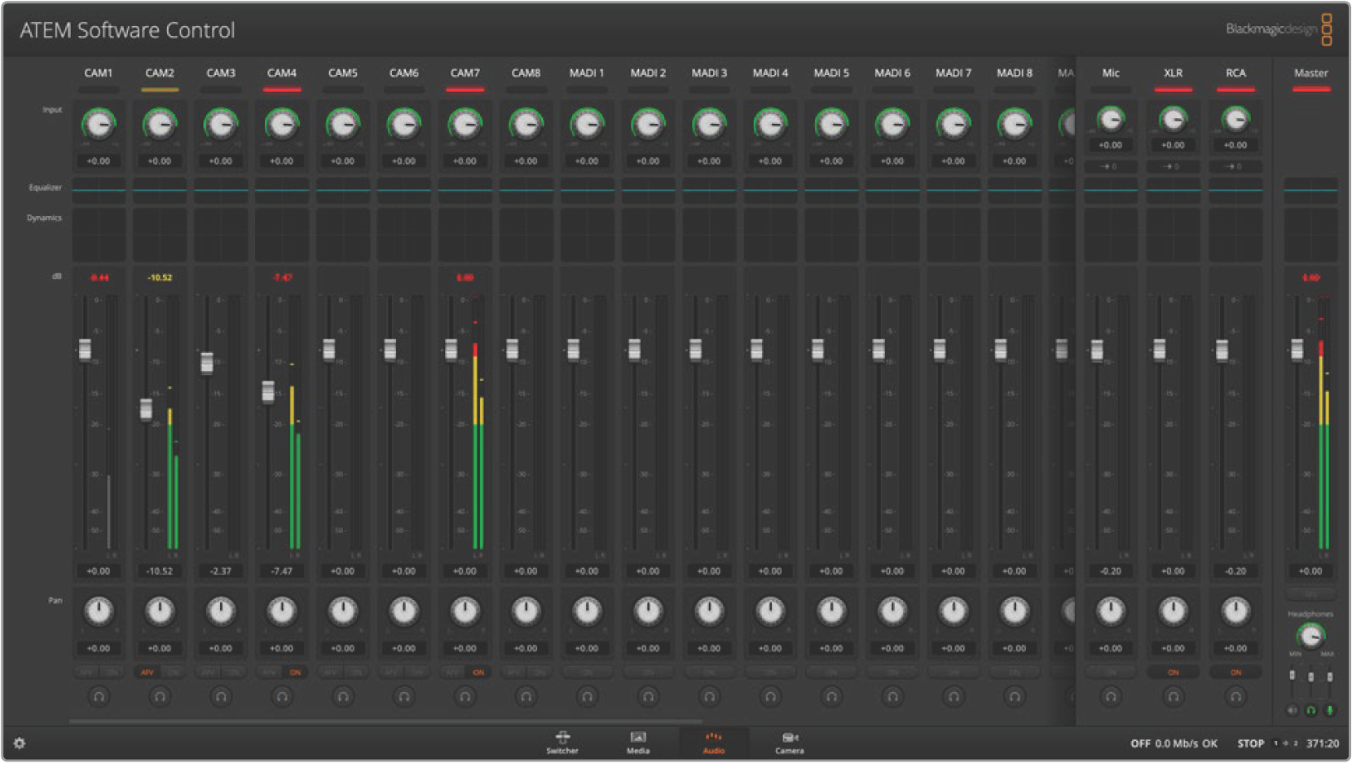Open the CAM1 equalizer strip
Screen dimensions: 1352x763
99,189
